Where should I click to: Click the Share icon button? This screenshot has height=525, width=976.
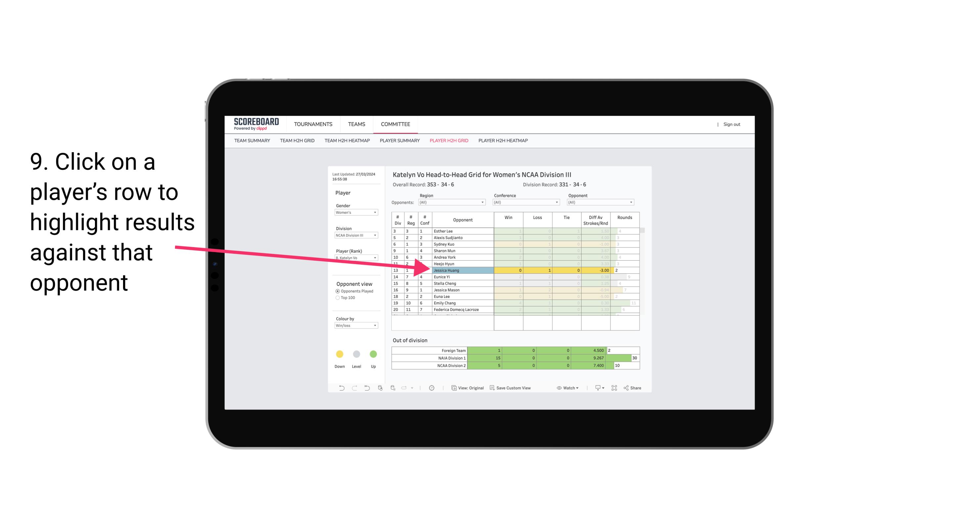pyautogui.click(x=635, y=388)
